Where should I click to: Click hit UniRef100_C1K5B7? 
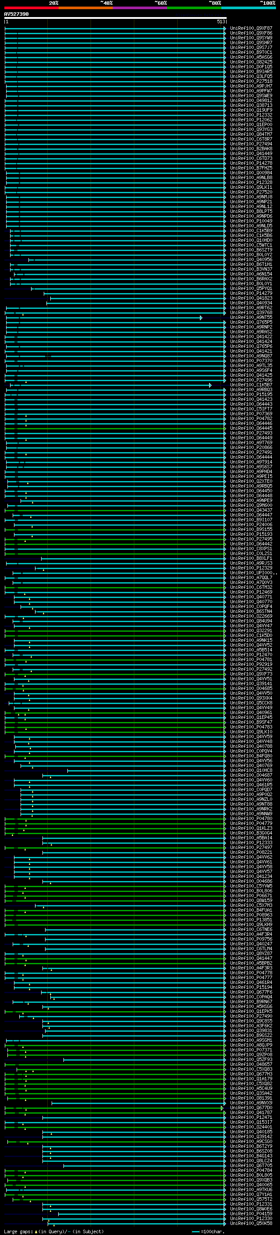251,385
